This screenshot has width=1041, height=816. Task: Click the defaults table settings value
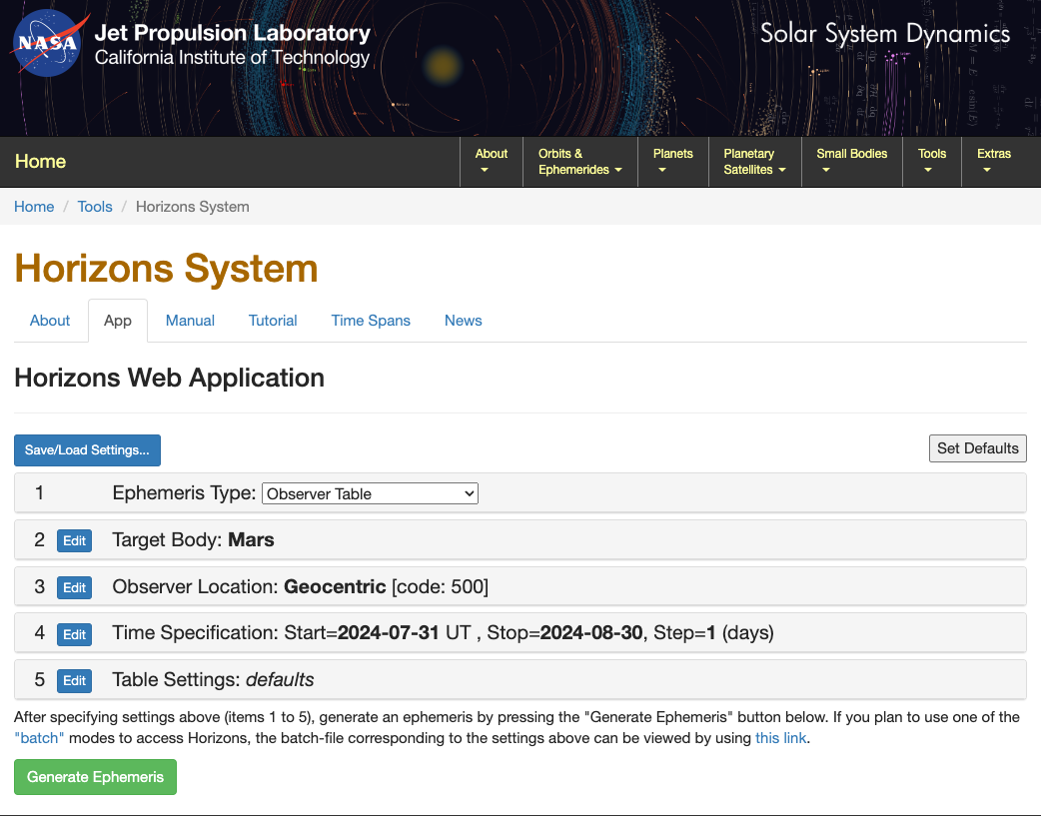click(280, 680)
